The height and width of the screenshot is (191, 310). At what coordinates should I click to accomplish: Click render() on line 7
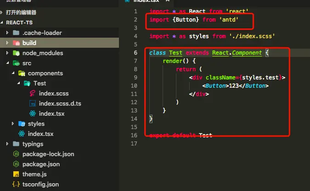point(176,61)
